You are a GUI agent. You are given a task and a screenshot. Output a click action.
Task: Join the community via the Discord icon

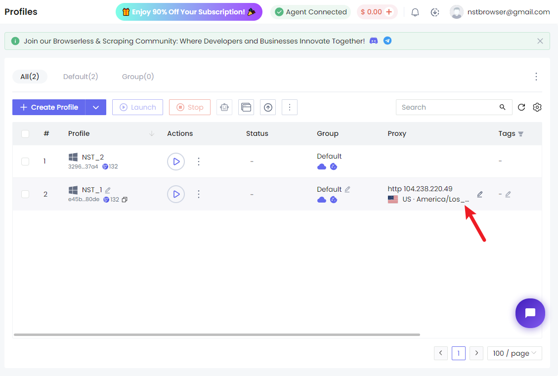pyautogui.click(x=375, y=41)
